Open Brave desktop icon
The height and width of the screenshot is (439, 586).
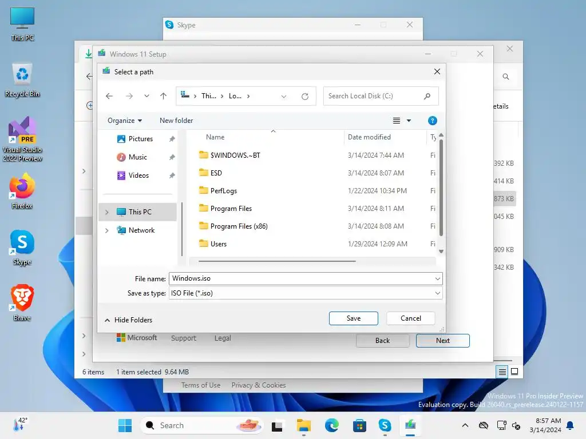[22, 303]
